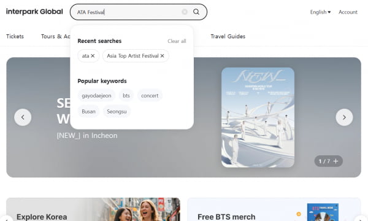Expand the banner list plus icon
Image resolution: width=368 pixels, height=221 pixels.
click(x=336, y=161)
